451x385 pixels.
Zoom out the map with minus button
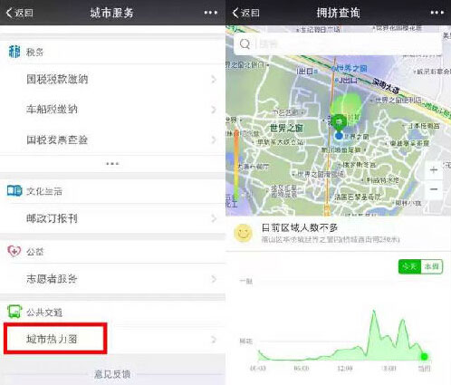click(x=434, y=189)
